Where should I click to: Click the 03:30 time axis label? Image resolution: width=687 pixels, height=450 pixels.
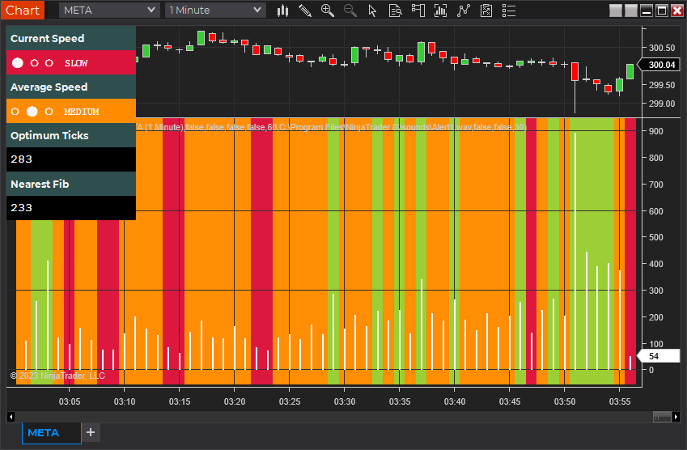click(345, 401)
